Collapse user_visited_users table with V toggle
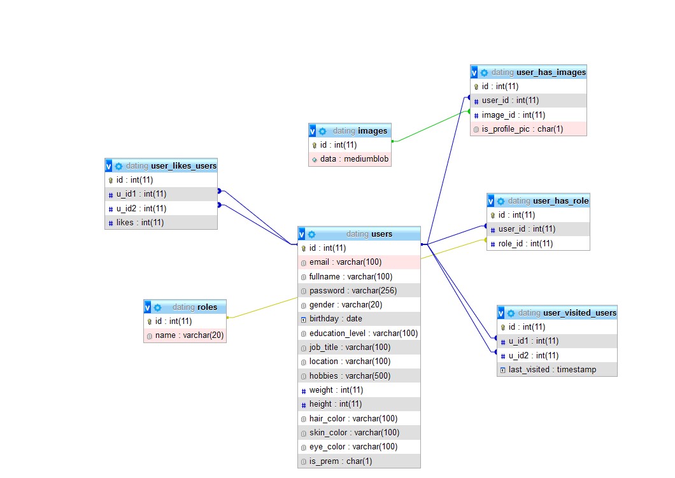Screen dimensions: 675x478 [501, 313]
